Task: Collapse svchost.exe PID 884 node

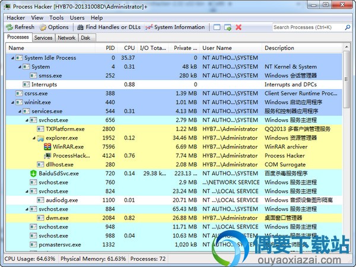Action: point(27,209)
